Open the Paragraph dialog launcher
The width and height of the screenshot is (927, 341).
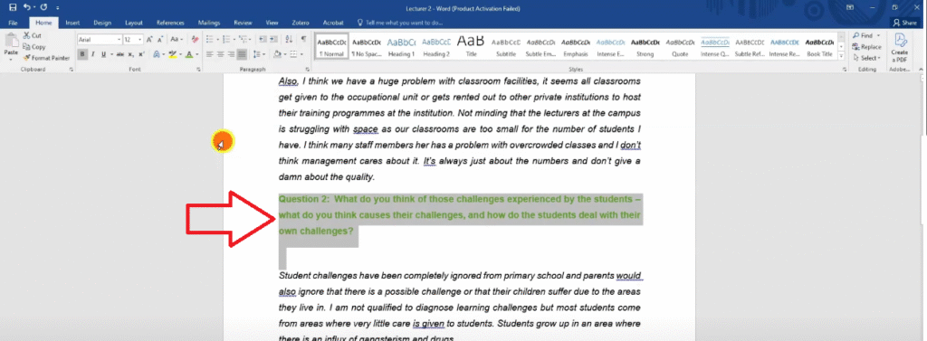[x=308, y=70]
